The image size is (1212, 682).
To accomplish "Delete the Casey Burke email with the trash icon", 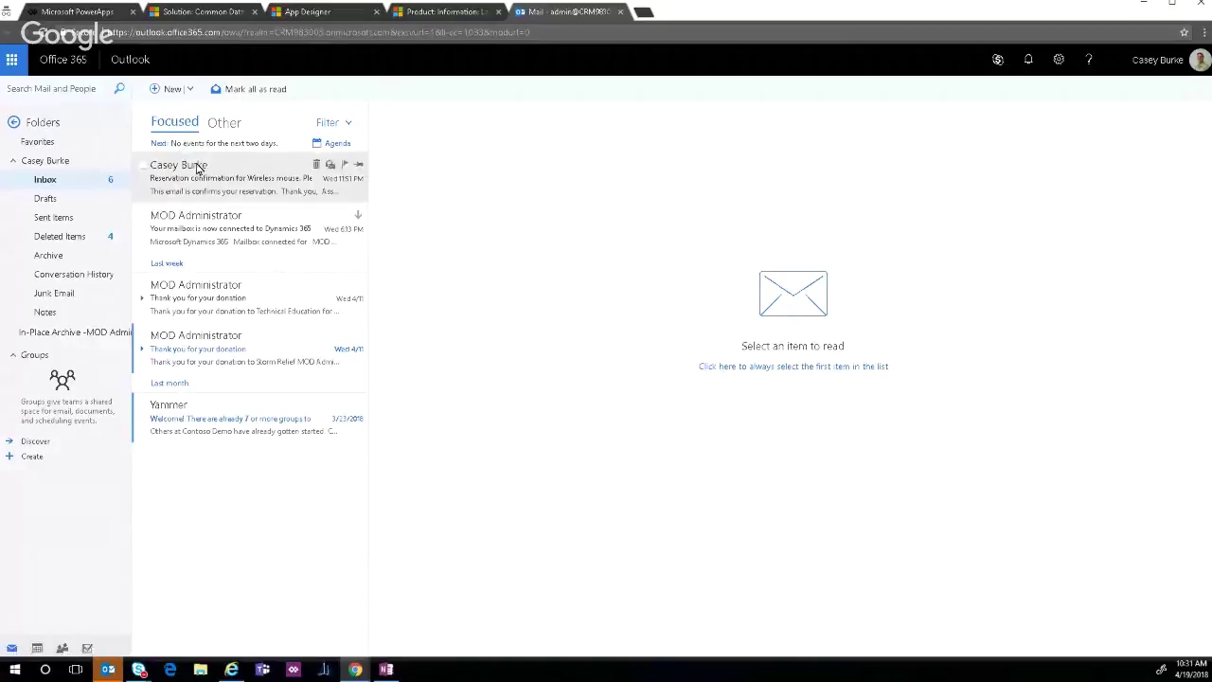I will click(x=316, y=165).
